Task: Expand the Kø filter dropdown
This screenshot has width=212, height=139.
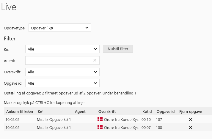Action: [62, 49]
